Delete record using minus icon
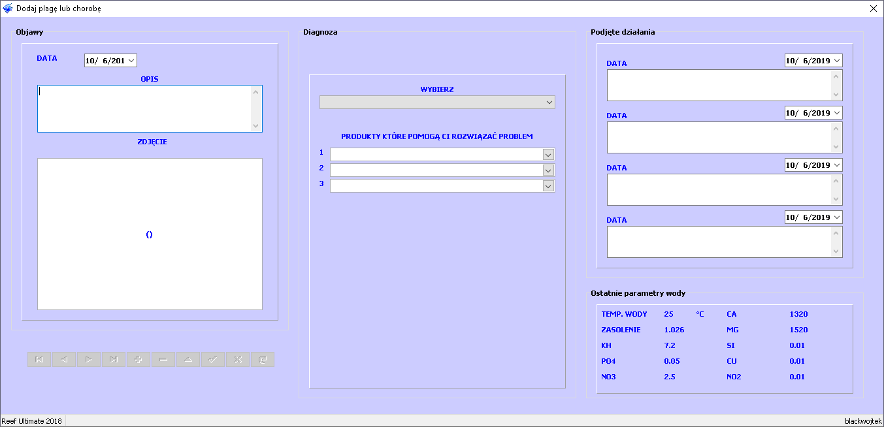 click(x=163, y=360)
